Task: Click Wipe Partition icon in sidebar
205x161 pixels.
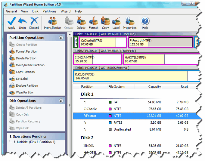Action: (x=12, y=92)
